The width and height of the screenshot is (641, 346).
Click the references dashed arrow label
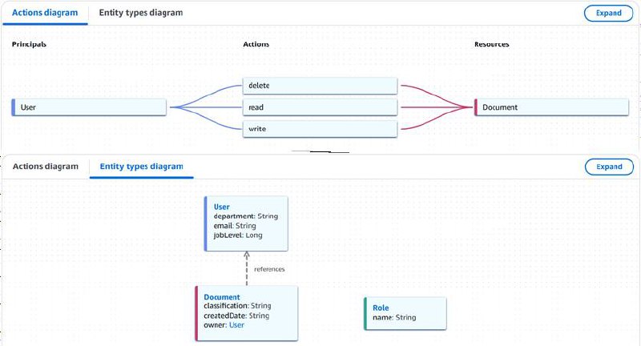(269, 269)
